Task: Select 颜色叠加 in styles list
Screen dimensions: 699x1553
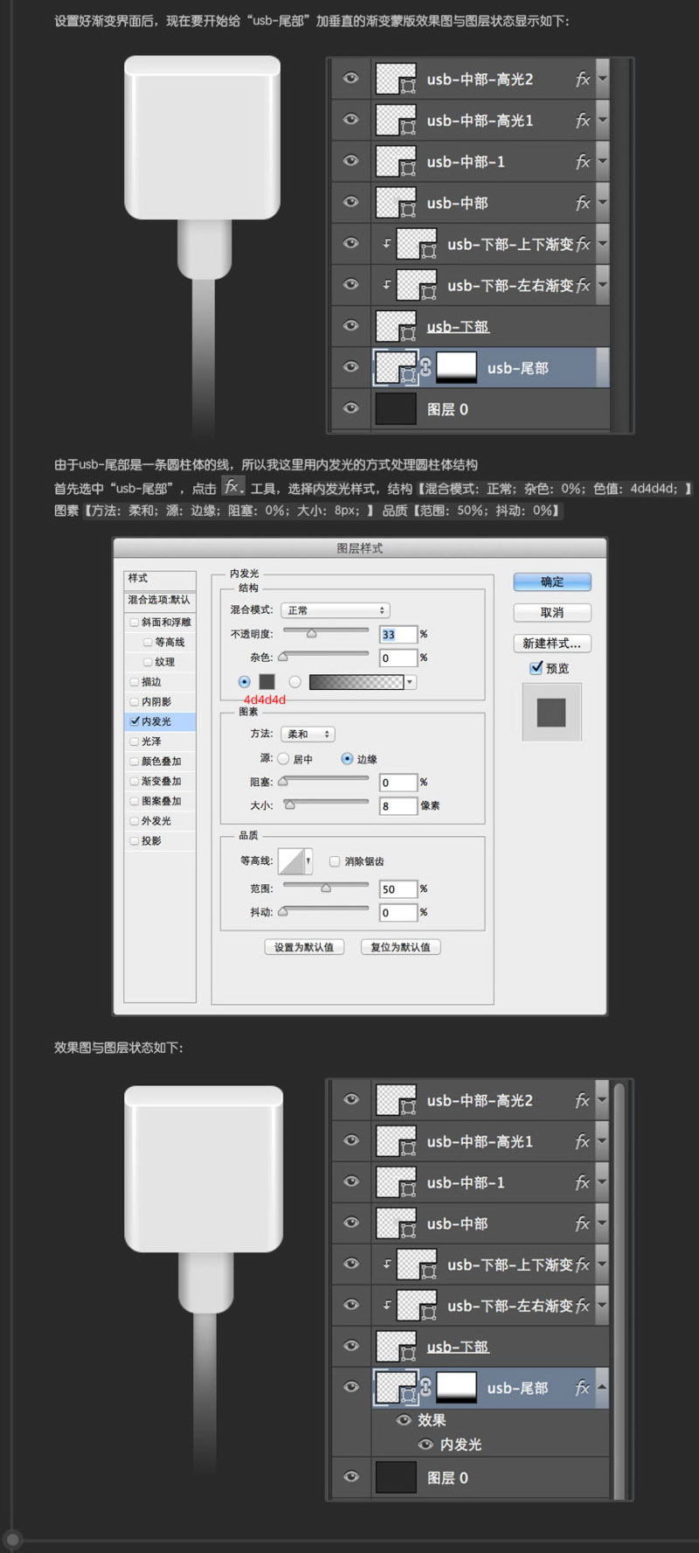Action: click(x=162, y=762)
